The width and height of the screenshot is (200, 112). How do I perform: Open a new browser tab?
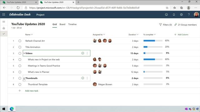coord(78,2)
